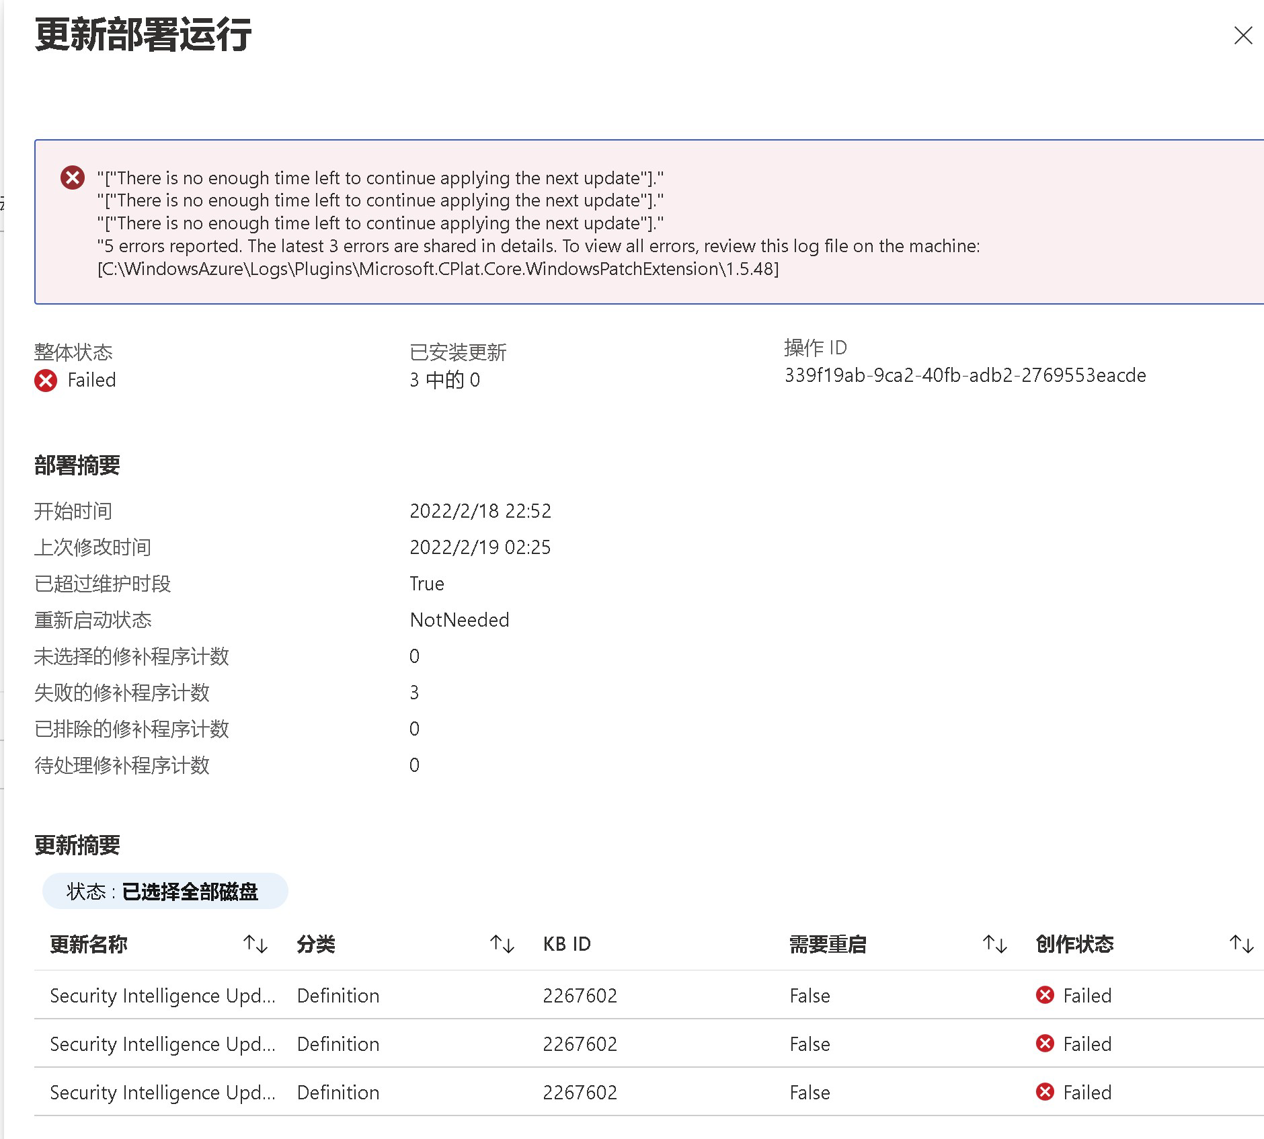
Task: Select the second Security Intelligence Update row
Action: tap(163, 1044)
